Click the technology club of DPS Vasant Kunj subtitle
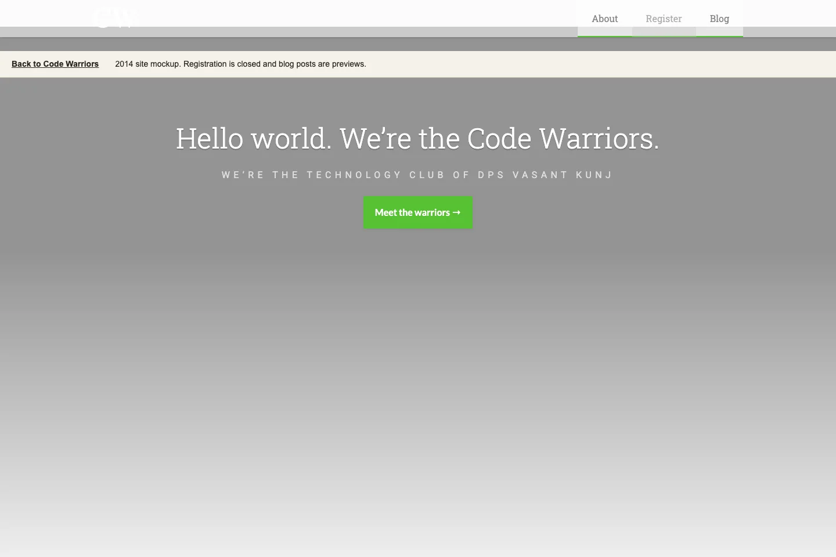 point(418,175)
